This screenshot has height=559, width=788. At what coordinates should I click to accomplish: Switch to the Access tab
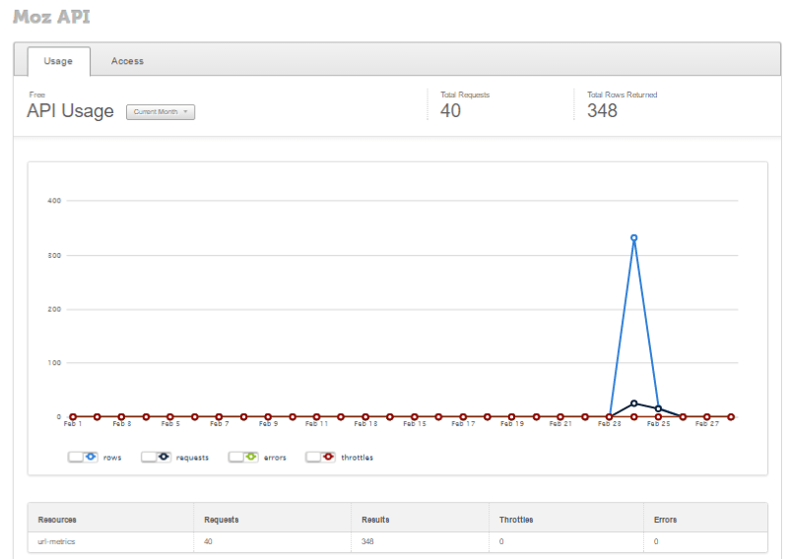127,61
